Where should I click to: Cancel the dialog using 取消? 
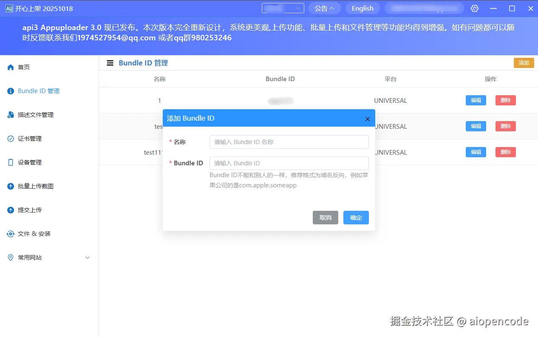tap(325, 217)
